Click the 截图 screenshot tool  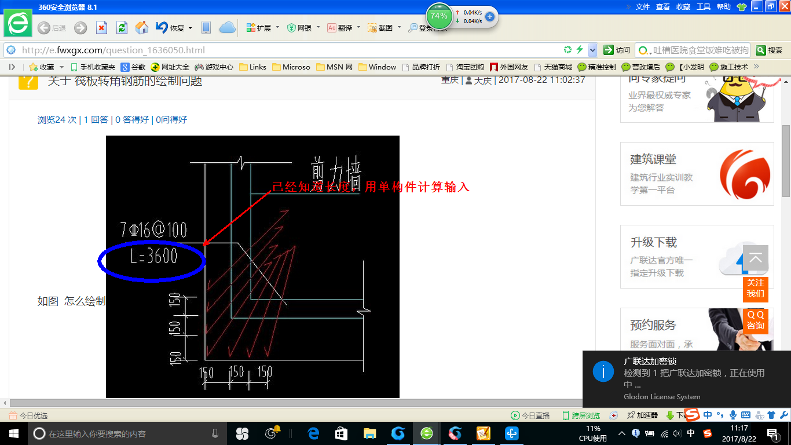(380, 28)
